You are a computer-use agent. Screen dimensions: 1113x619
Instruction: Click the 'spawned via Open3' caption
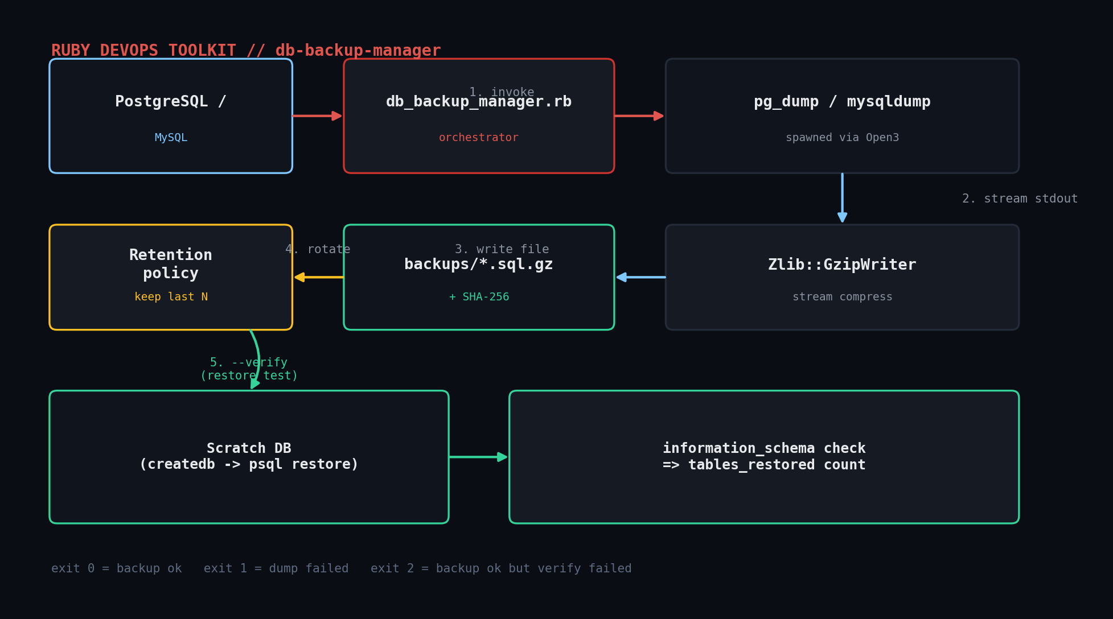(842, 138)
